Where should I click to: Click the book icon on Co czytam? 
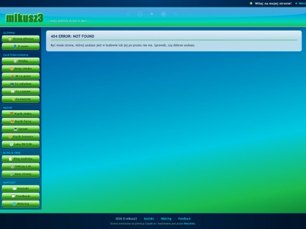[x=12, y=92]
